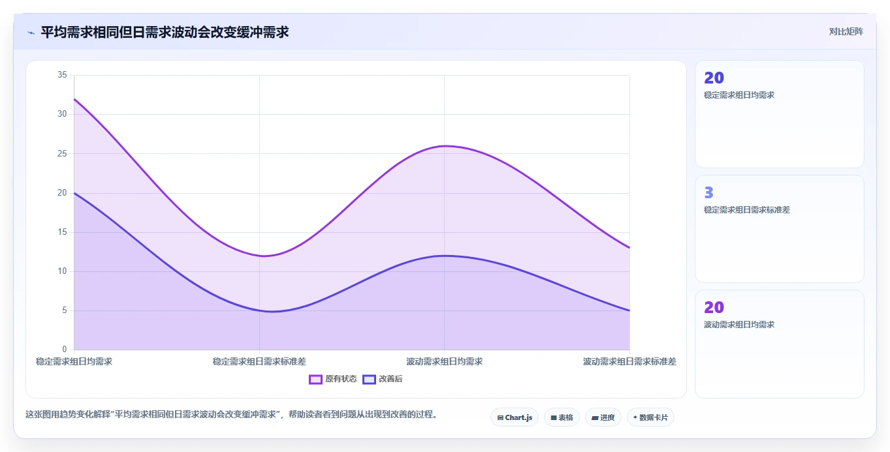
Task: Click the 原有状态 legend label
Action: [x=341, y=379]
